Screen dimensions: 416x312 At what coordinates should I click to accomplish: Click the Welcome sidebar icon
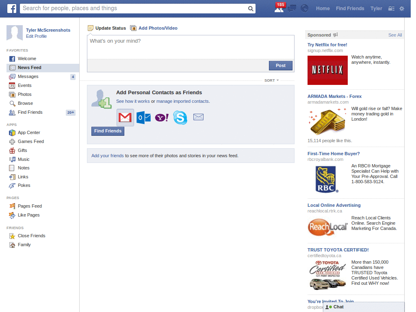[12, 58]
